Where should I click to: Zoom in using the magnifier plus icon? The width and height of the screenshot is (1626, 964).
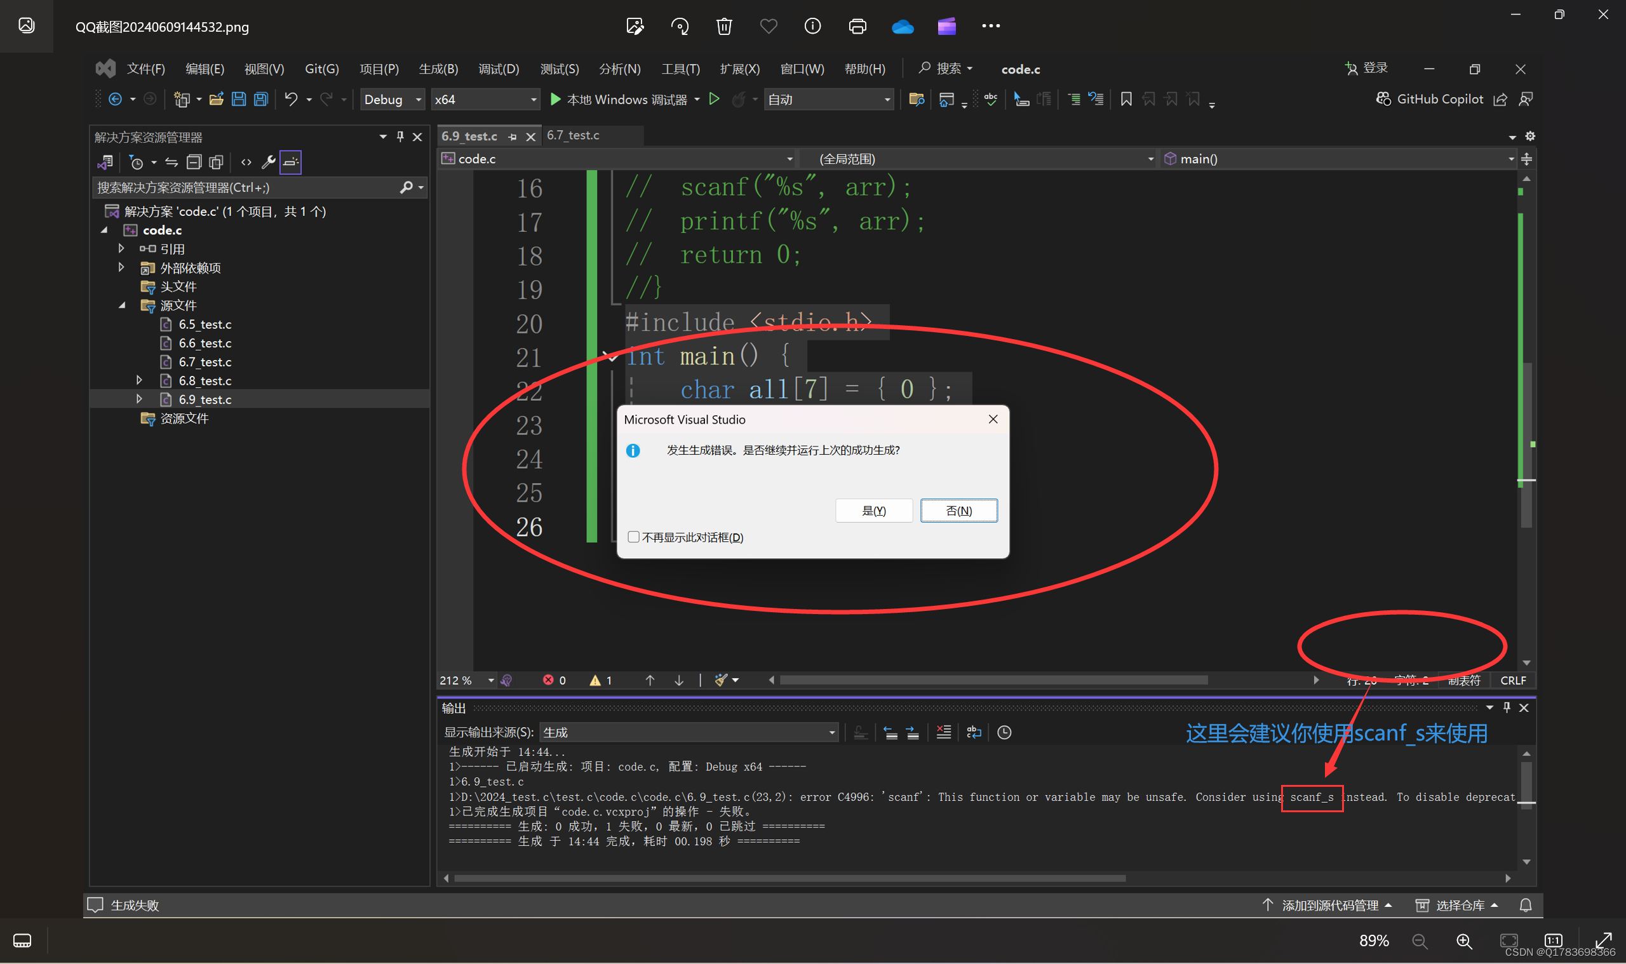coord(1463,941)
